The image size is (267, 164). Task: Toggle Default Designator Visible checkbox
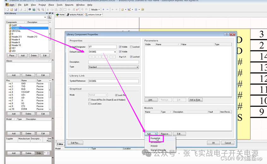point(120,47)
